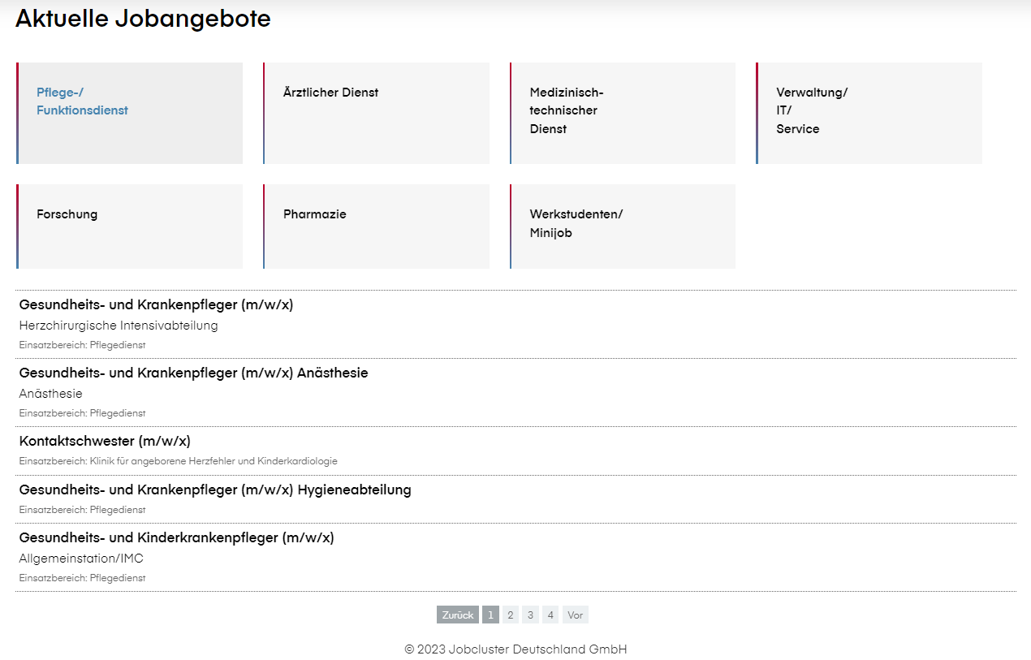
Task: Switch to the Ärztlicher Dienst category
Action: coord(376,113)
